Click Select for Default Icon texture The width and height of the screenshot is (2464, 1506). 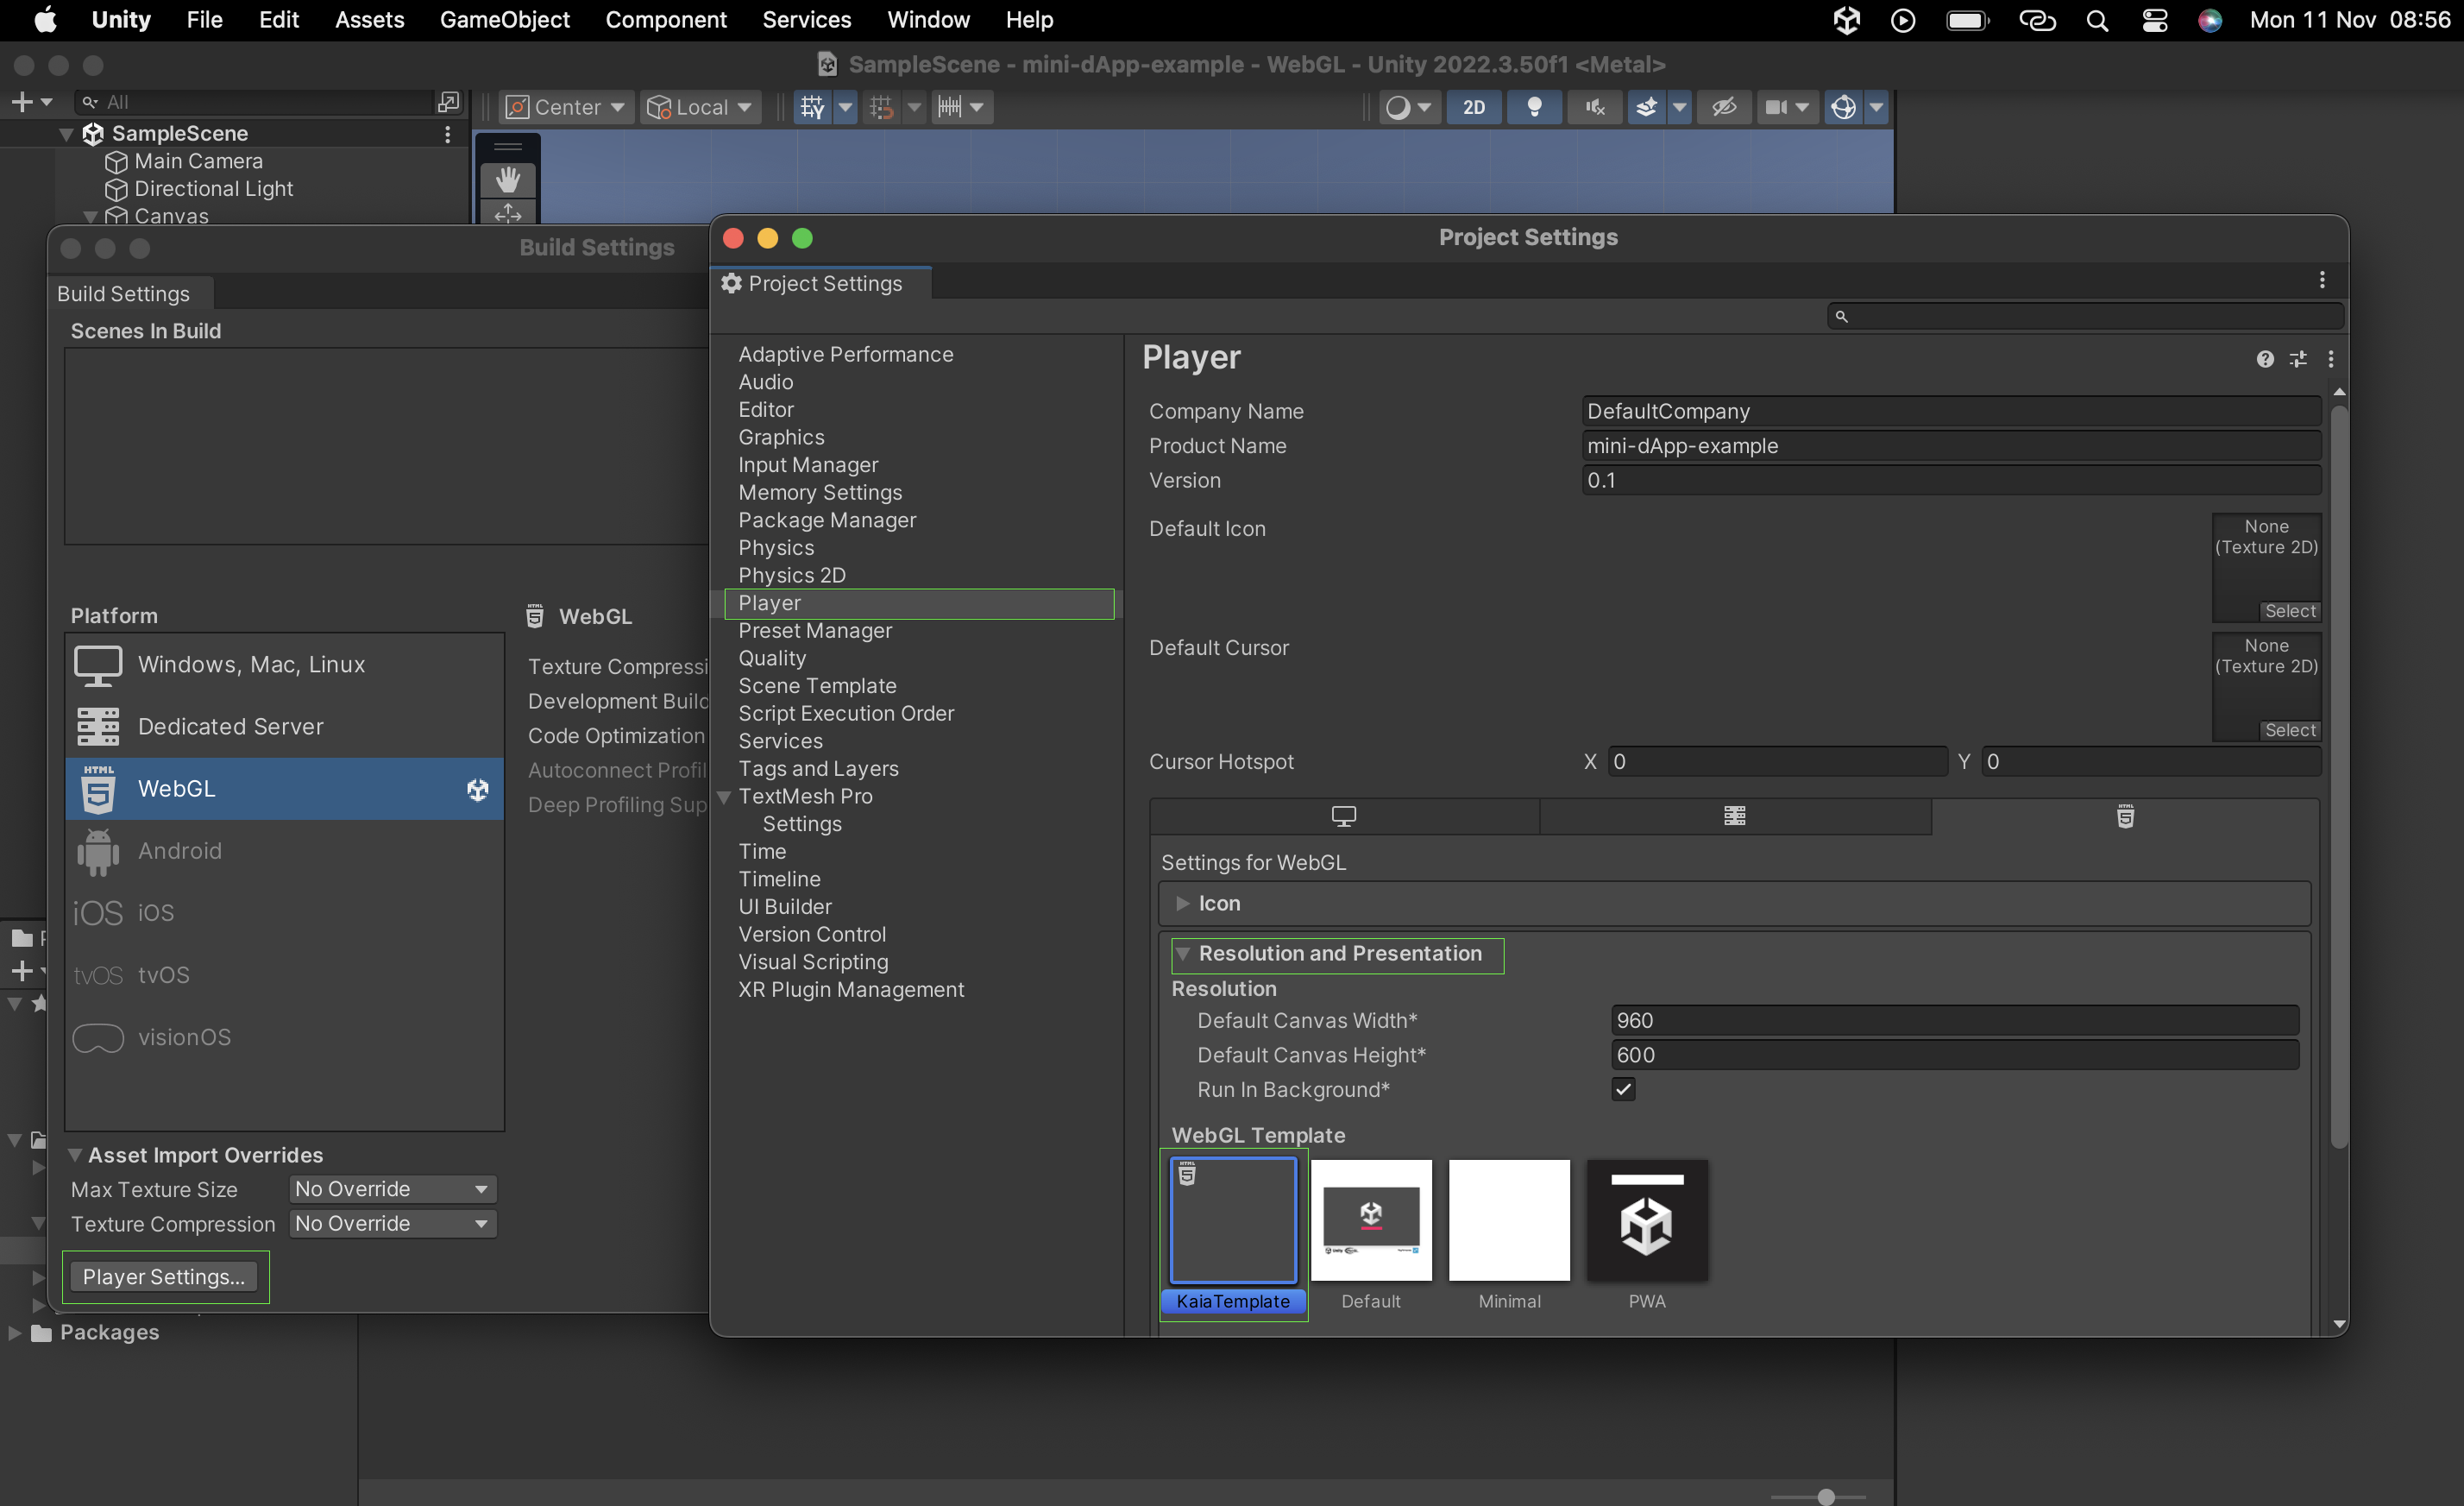click(x=2290, y=611)
